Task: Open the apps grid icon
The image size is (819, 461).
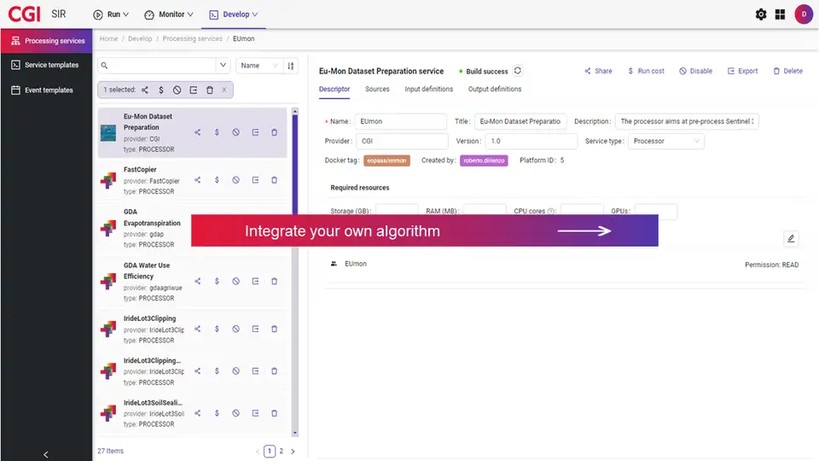Action: pos(780,15)
